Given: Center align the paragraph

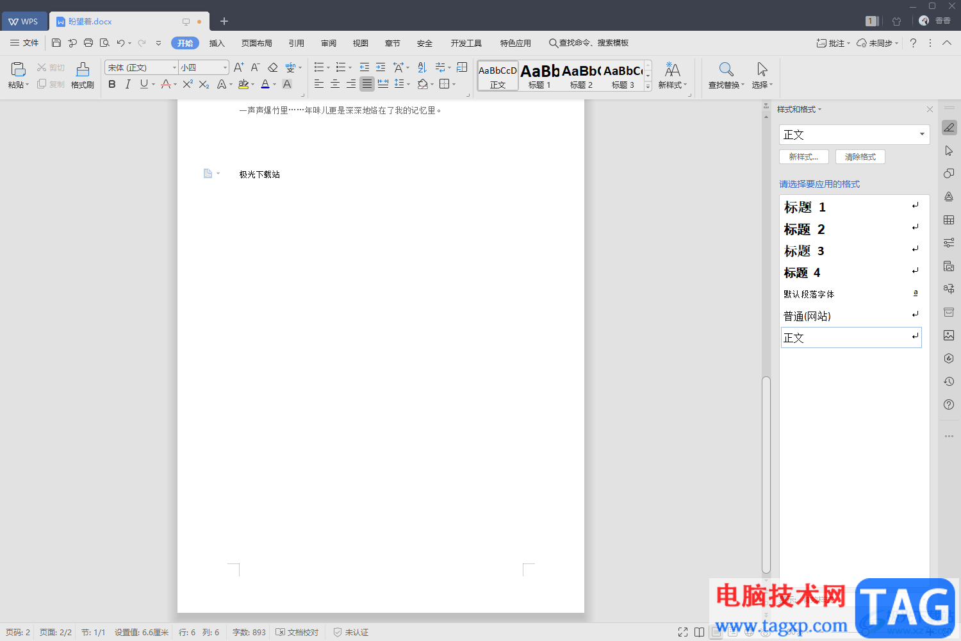Looking at the screenshot, I should [334, 84].
